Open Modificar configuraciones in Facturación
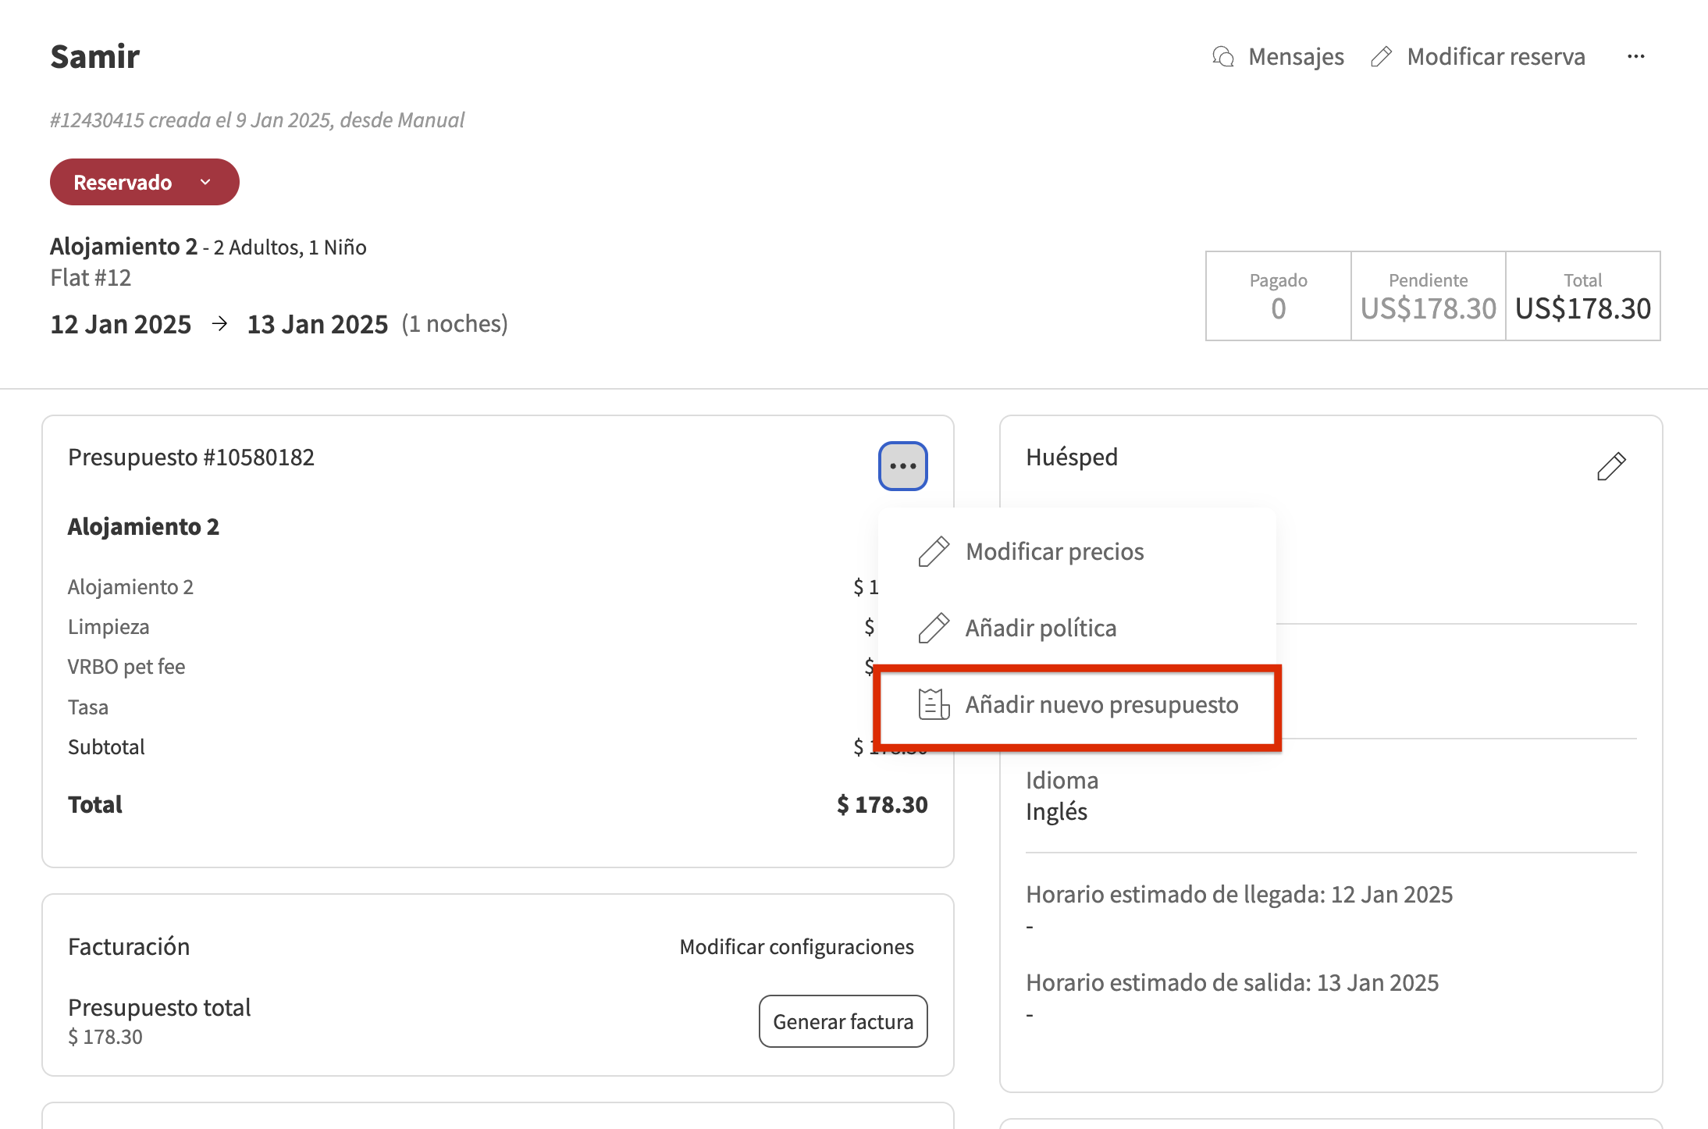Image resolution: width=1708 pixels, height=1129 pixels. point(796,946)
